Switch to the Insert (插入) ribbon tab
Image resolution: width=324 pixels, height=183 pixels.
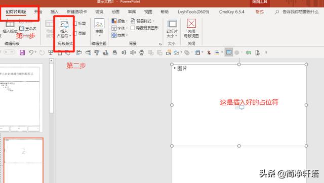coord(54,12)
